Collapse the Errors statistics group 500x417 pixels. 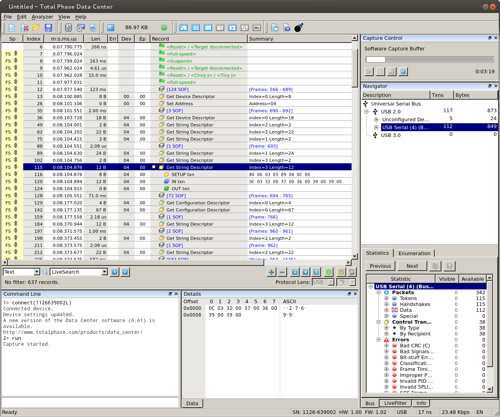(x=378, y=340)
